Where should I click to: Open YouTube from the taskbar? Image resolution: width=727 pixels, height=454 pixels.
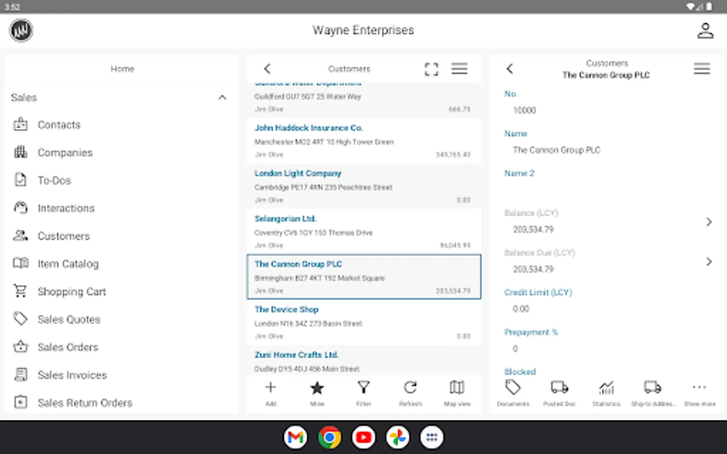(363, 437)
